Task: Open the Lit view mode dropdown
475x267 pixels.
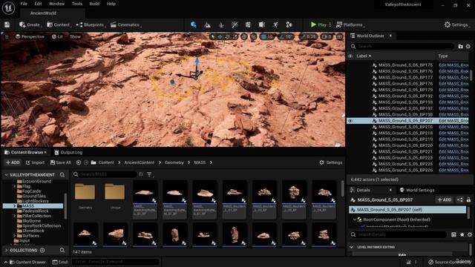Action: (x=57, y=36)
